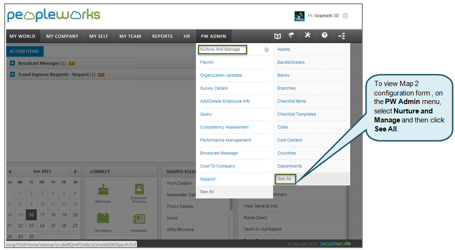Screen dimensions: 455x250
Task: Click Raise Query link
Action: (255, 217)
